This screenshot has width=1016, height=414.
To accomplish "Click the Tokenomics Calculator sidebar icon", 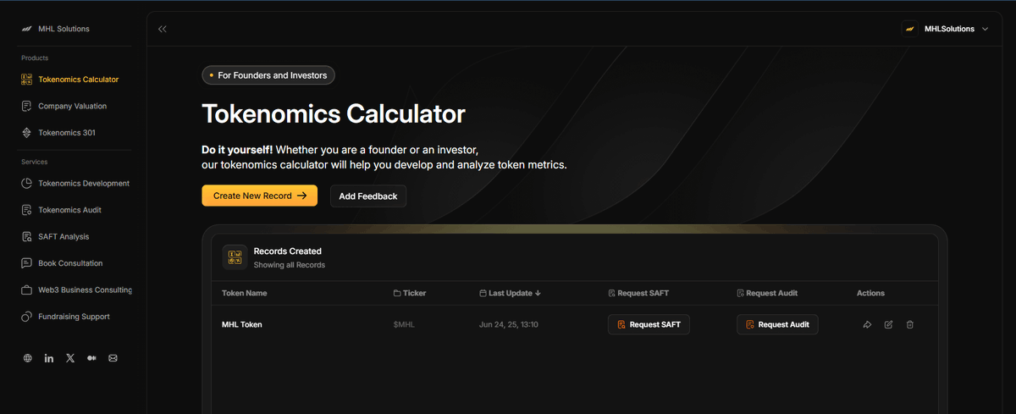I will pos(27,80).
